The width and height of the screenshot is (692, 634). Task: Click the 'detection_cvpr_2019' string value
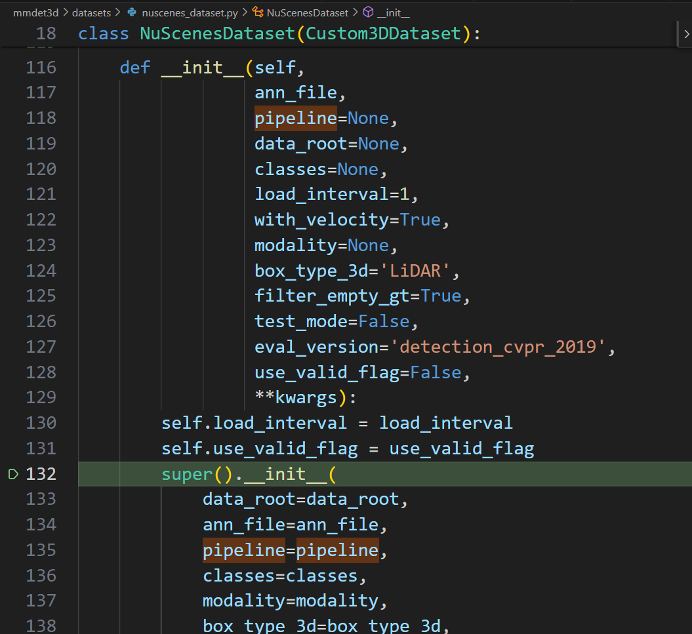coord(501,347)
